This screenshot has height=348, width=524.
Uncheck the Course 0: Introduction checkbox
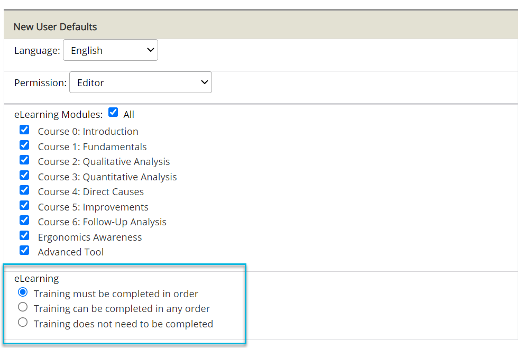[24, 130]
